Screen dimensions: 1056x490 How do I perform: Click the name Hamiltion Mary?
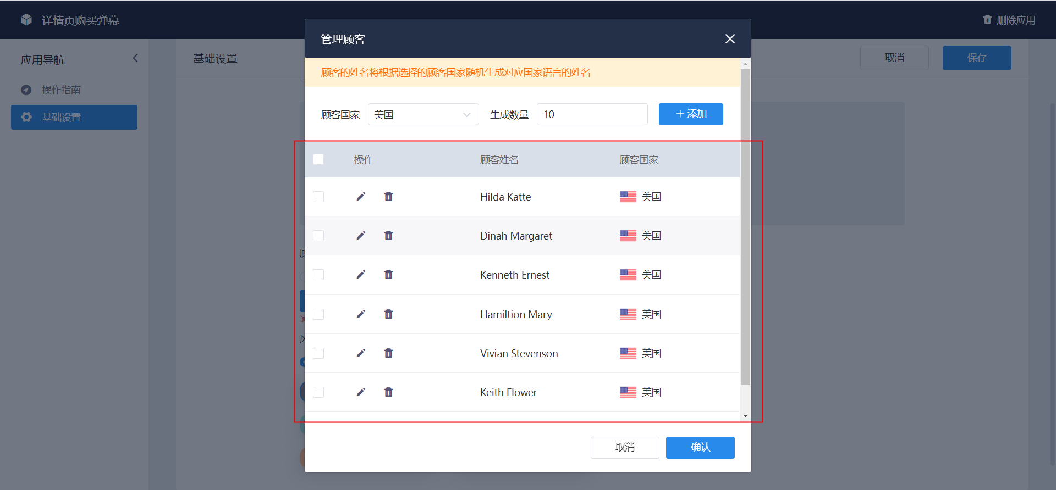[x=516, y=314]
